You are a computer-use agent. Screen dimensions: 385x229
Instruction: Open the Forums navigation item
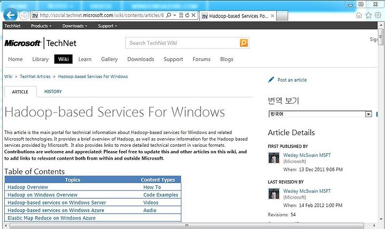202,59
